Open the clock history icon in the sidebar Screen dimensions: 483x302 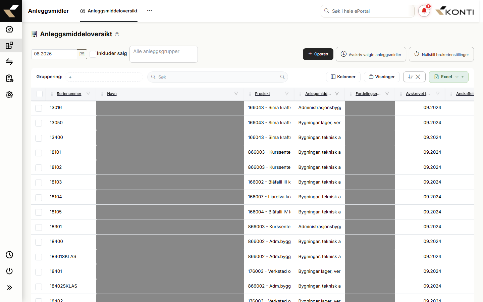pos(9,255)
